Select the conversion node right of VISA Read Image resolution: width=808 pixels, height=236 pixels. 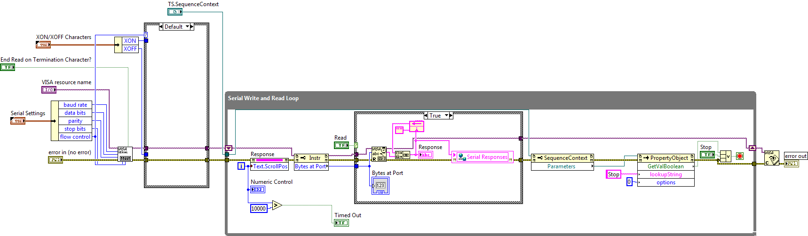point(402,155)
